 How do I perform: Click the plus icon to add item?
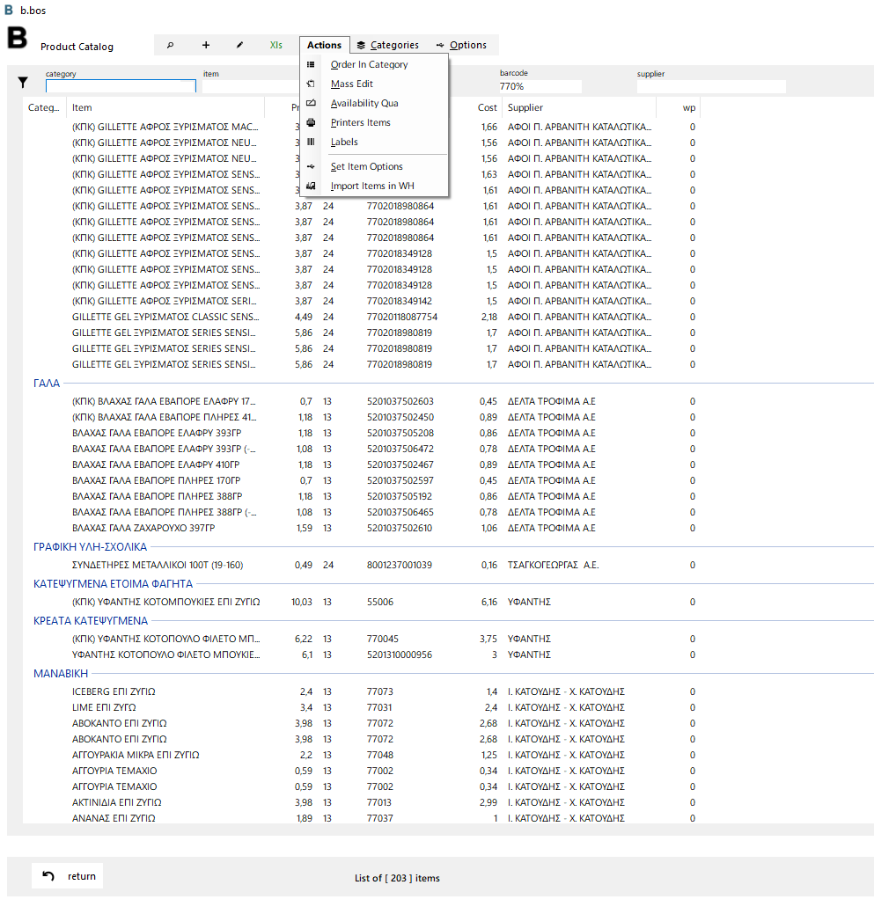(x=206, y=46)
